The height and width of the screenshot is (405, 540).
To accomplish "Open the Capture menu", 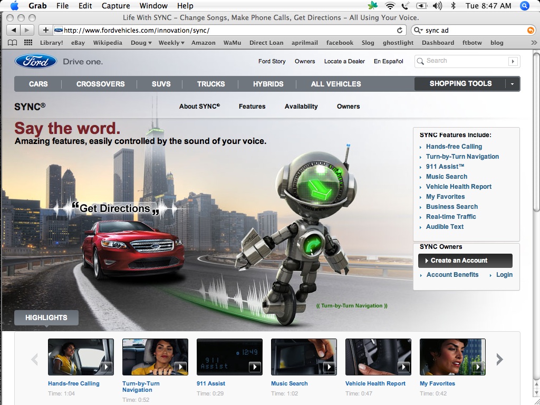I will tap(115, 6).
